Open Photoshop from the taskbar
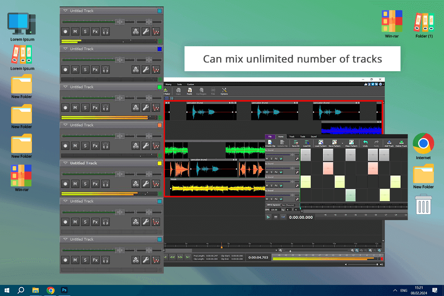The image size is (444, 296). point(64,290)
